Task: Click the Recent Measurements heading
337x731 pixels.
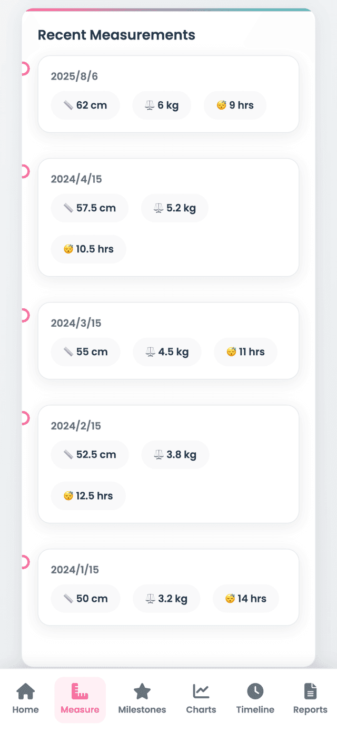Action: (116, 35)
